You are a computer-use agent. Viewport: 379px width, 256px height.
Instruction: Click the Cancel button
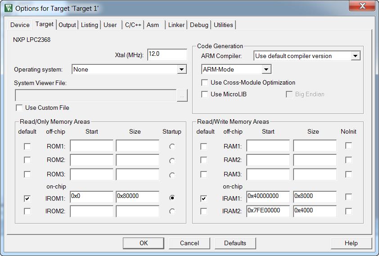(189, 243)
